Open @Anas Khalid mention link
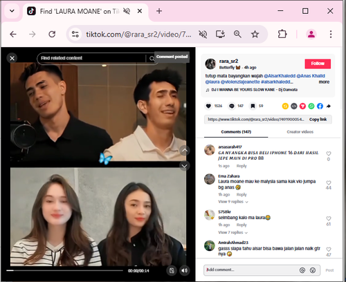This screenshot has width=346, height=282. pyautogui.click(x=311, y=76)
